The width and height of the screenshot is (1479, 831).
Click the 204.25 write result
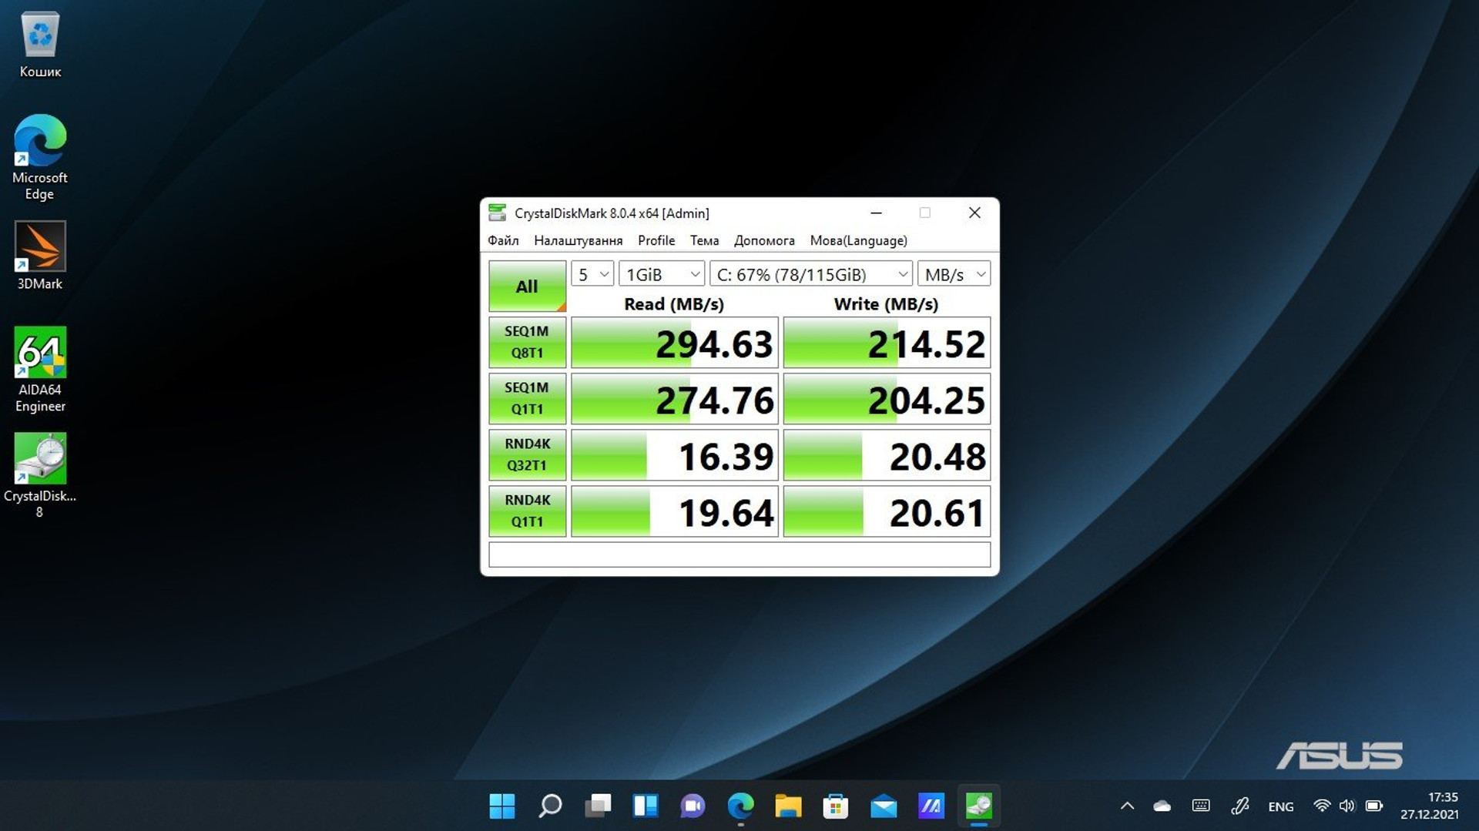point(887,399)
